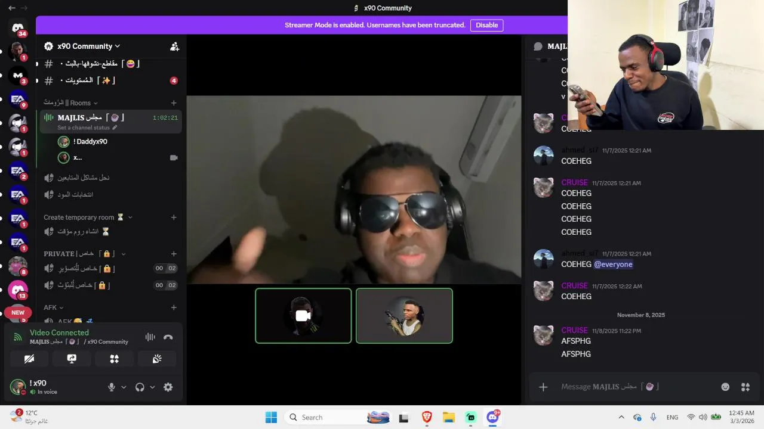Open the EA server with badge 9
The height and width of the screenshot is (429, 764).
(x=18, y=100)
